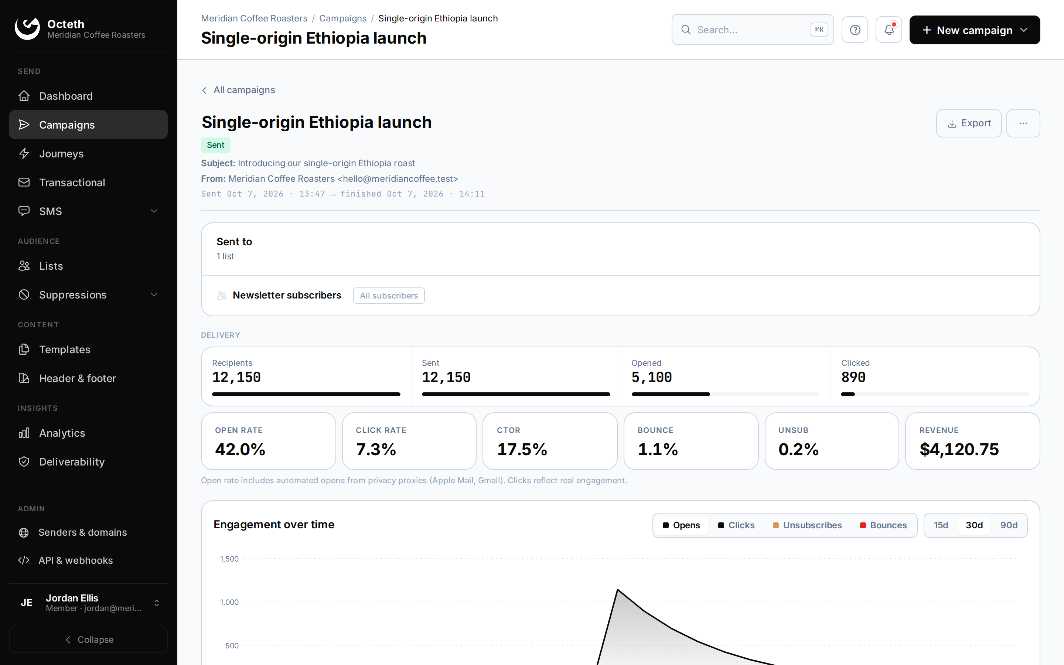The height and width of the screenshot is (665, 1064).
Task: Click the Sent status badge
Action: (215, 145)
